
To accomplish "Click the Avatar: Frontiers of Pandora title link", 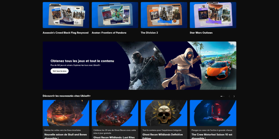I will (109, 33).
